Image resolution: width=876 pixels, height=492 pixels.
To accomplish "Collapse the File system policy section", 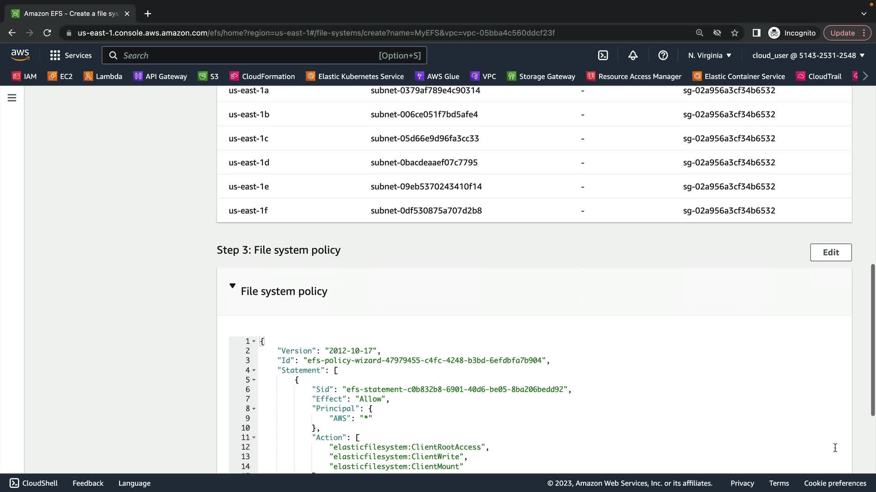I will [232, 286].
